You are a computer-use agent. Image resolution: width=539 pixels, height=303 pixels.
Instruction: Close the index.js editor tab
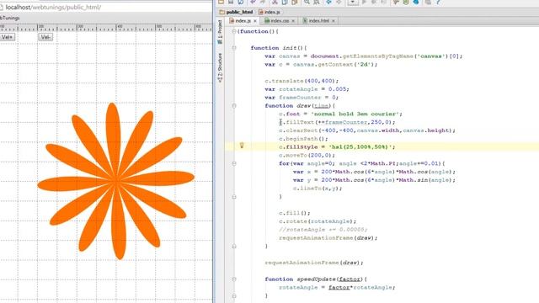[x=255, y=21]
